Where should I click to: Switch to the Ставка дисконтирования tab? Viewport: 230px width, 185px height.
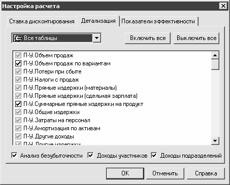[42, 21]
